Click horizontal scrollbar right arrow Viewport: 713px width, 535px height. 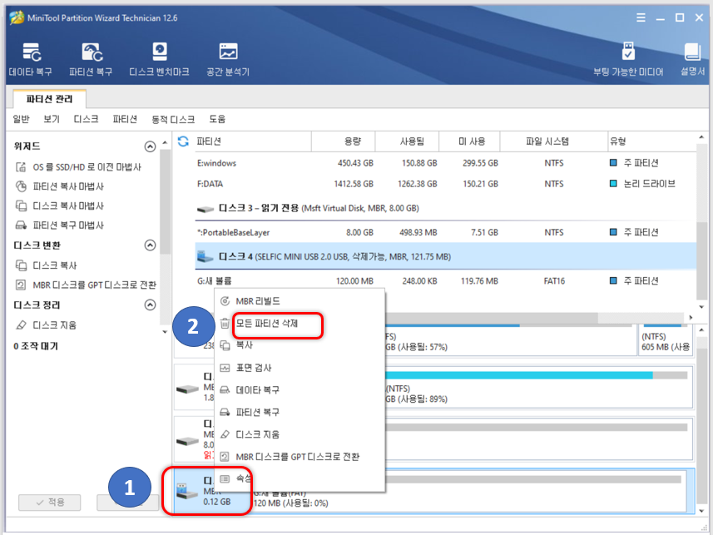click(691, 318)
